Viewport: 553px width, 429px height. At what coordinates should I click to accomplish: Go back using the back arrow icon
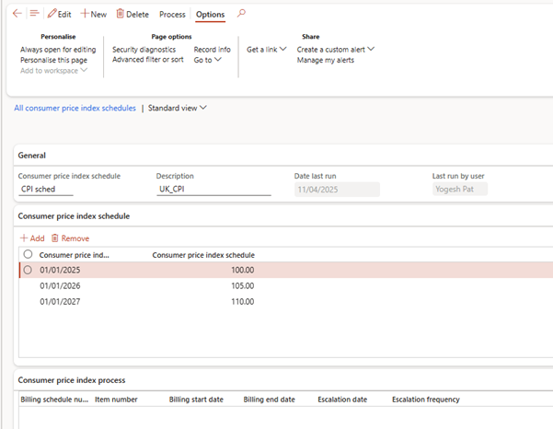(x=17, y=14)
